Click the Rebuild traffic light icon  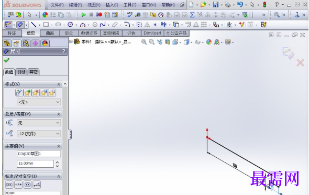click(x=264, y=5)
